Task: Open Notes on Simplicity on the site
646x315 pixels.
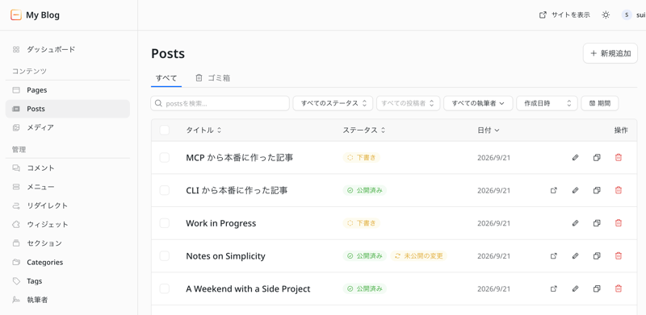Action: [x=554, y=255]
